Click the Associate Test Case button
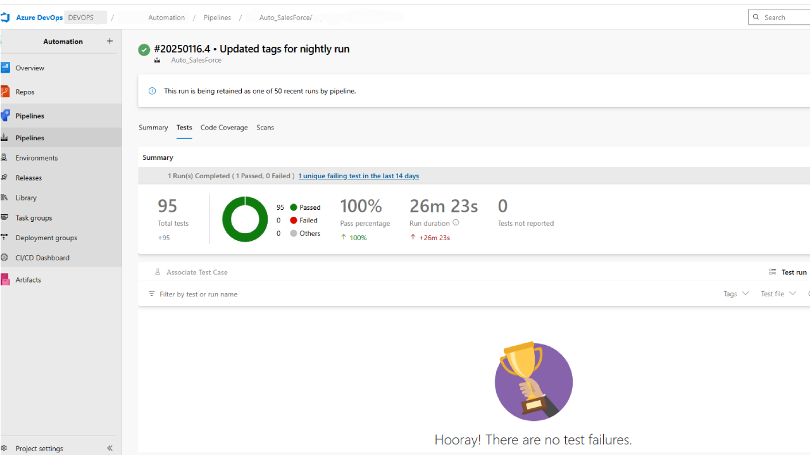The height and width of the screenshot is (455, 810). click(x=191, y=272)
